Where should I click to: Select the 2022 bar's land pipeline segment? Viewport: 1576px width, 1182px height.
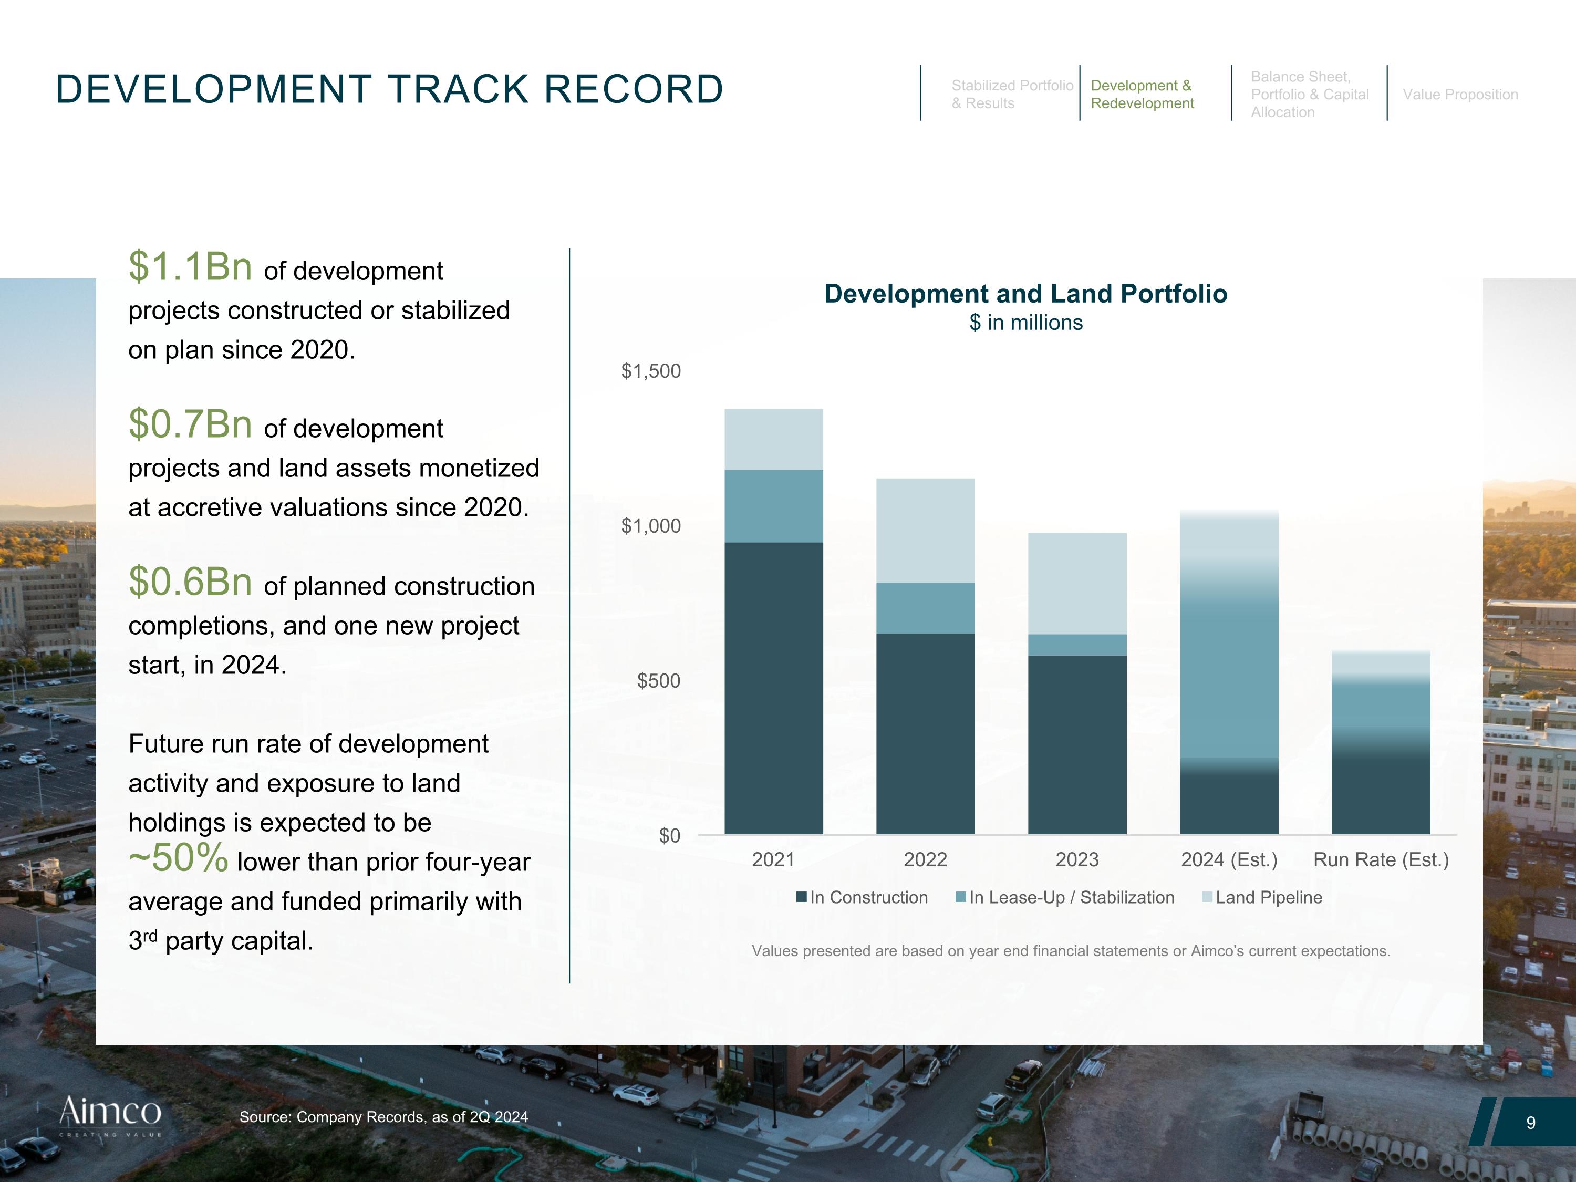coord(925,530)
